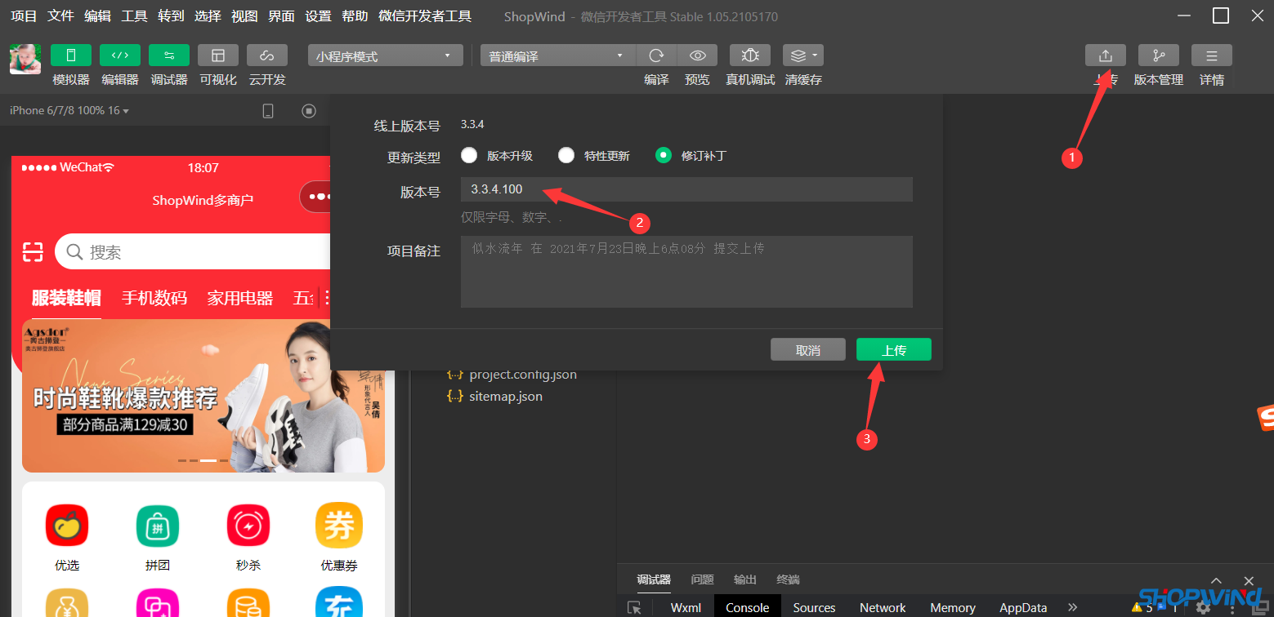
Task: Toggle the 编辑器 editor panel button
Action: (x=120, y=55)
